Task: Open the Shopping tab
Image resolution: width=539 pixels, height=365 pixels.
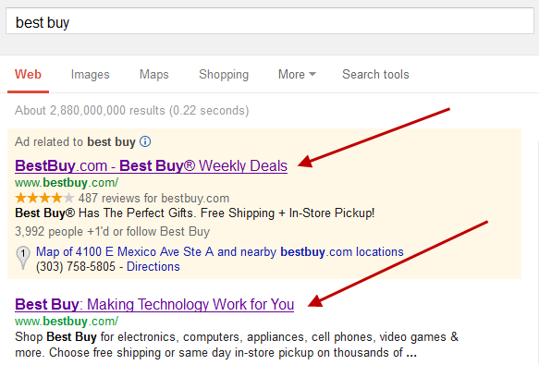Action: point(224,74)
